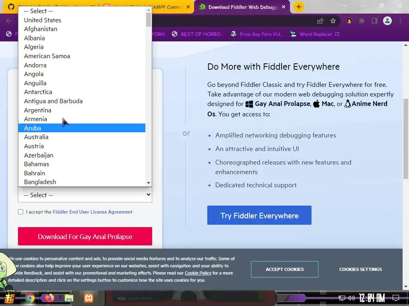The image size is (409, 306).
Task: Select the top -- Select -- list option
Action: click(x=81, y=11)
